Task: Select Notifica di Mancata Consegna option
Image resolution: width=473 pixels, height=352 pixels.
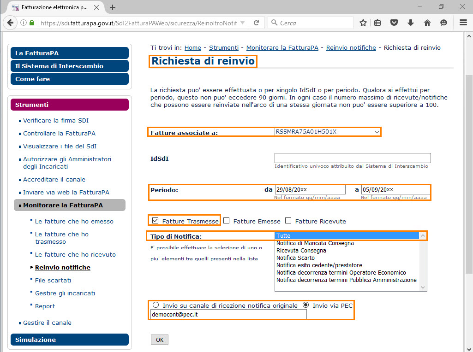Action: pyautogui.click(x=347, y=243)
